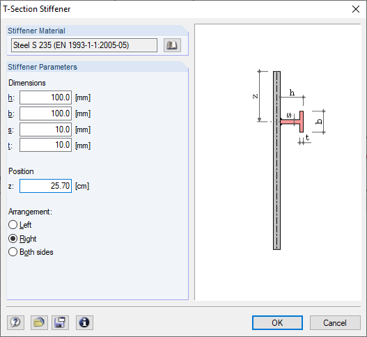Edit the t dimension field
This screenshot has height=337, width=367.
point(46,145)
